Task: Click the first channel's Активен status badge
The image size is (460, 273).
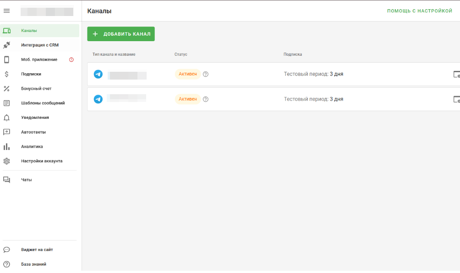Action: coord(188,74)
